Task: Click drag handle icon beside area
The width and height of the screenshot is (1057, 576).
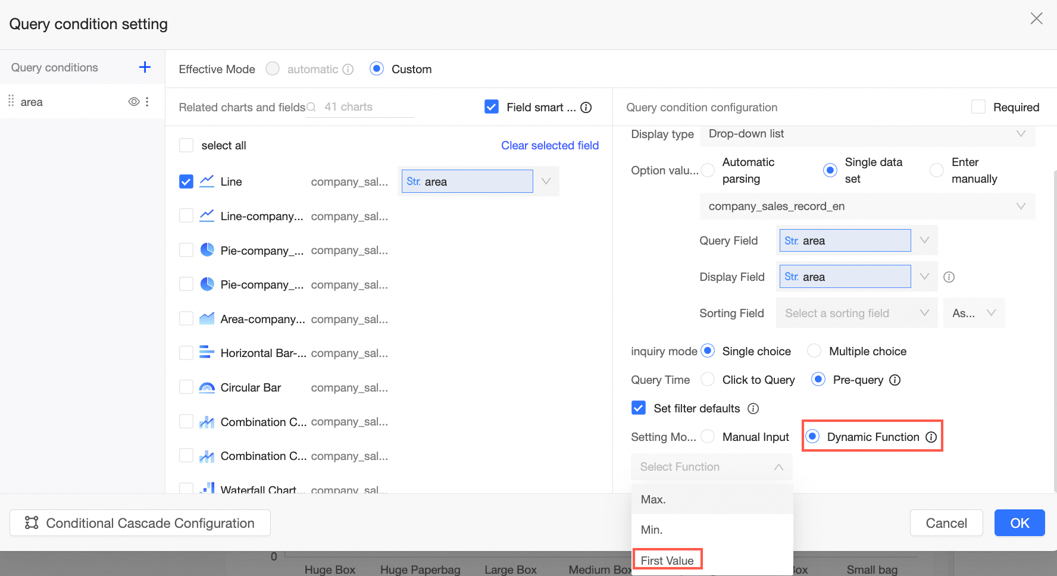Action: [x=11, y=101]
